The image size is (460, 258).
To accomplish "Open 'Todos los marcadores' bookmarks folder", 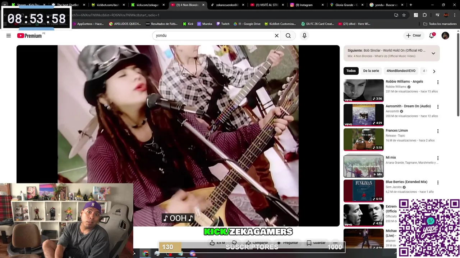I will (x=440, y=24).
